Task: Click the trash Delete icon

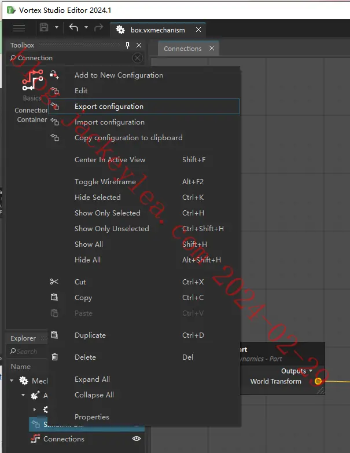Action: (54, 357)
